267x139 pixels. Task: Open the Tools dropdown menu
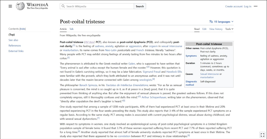(x=229, y=29)
